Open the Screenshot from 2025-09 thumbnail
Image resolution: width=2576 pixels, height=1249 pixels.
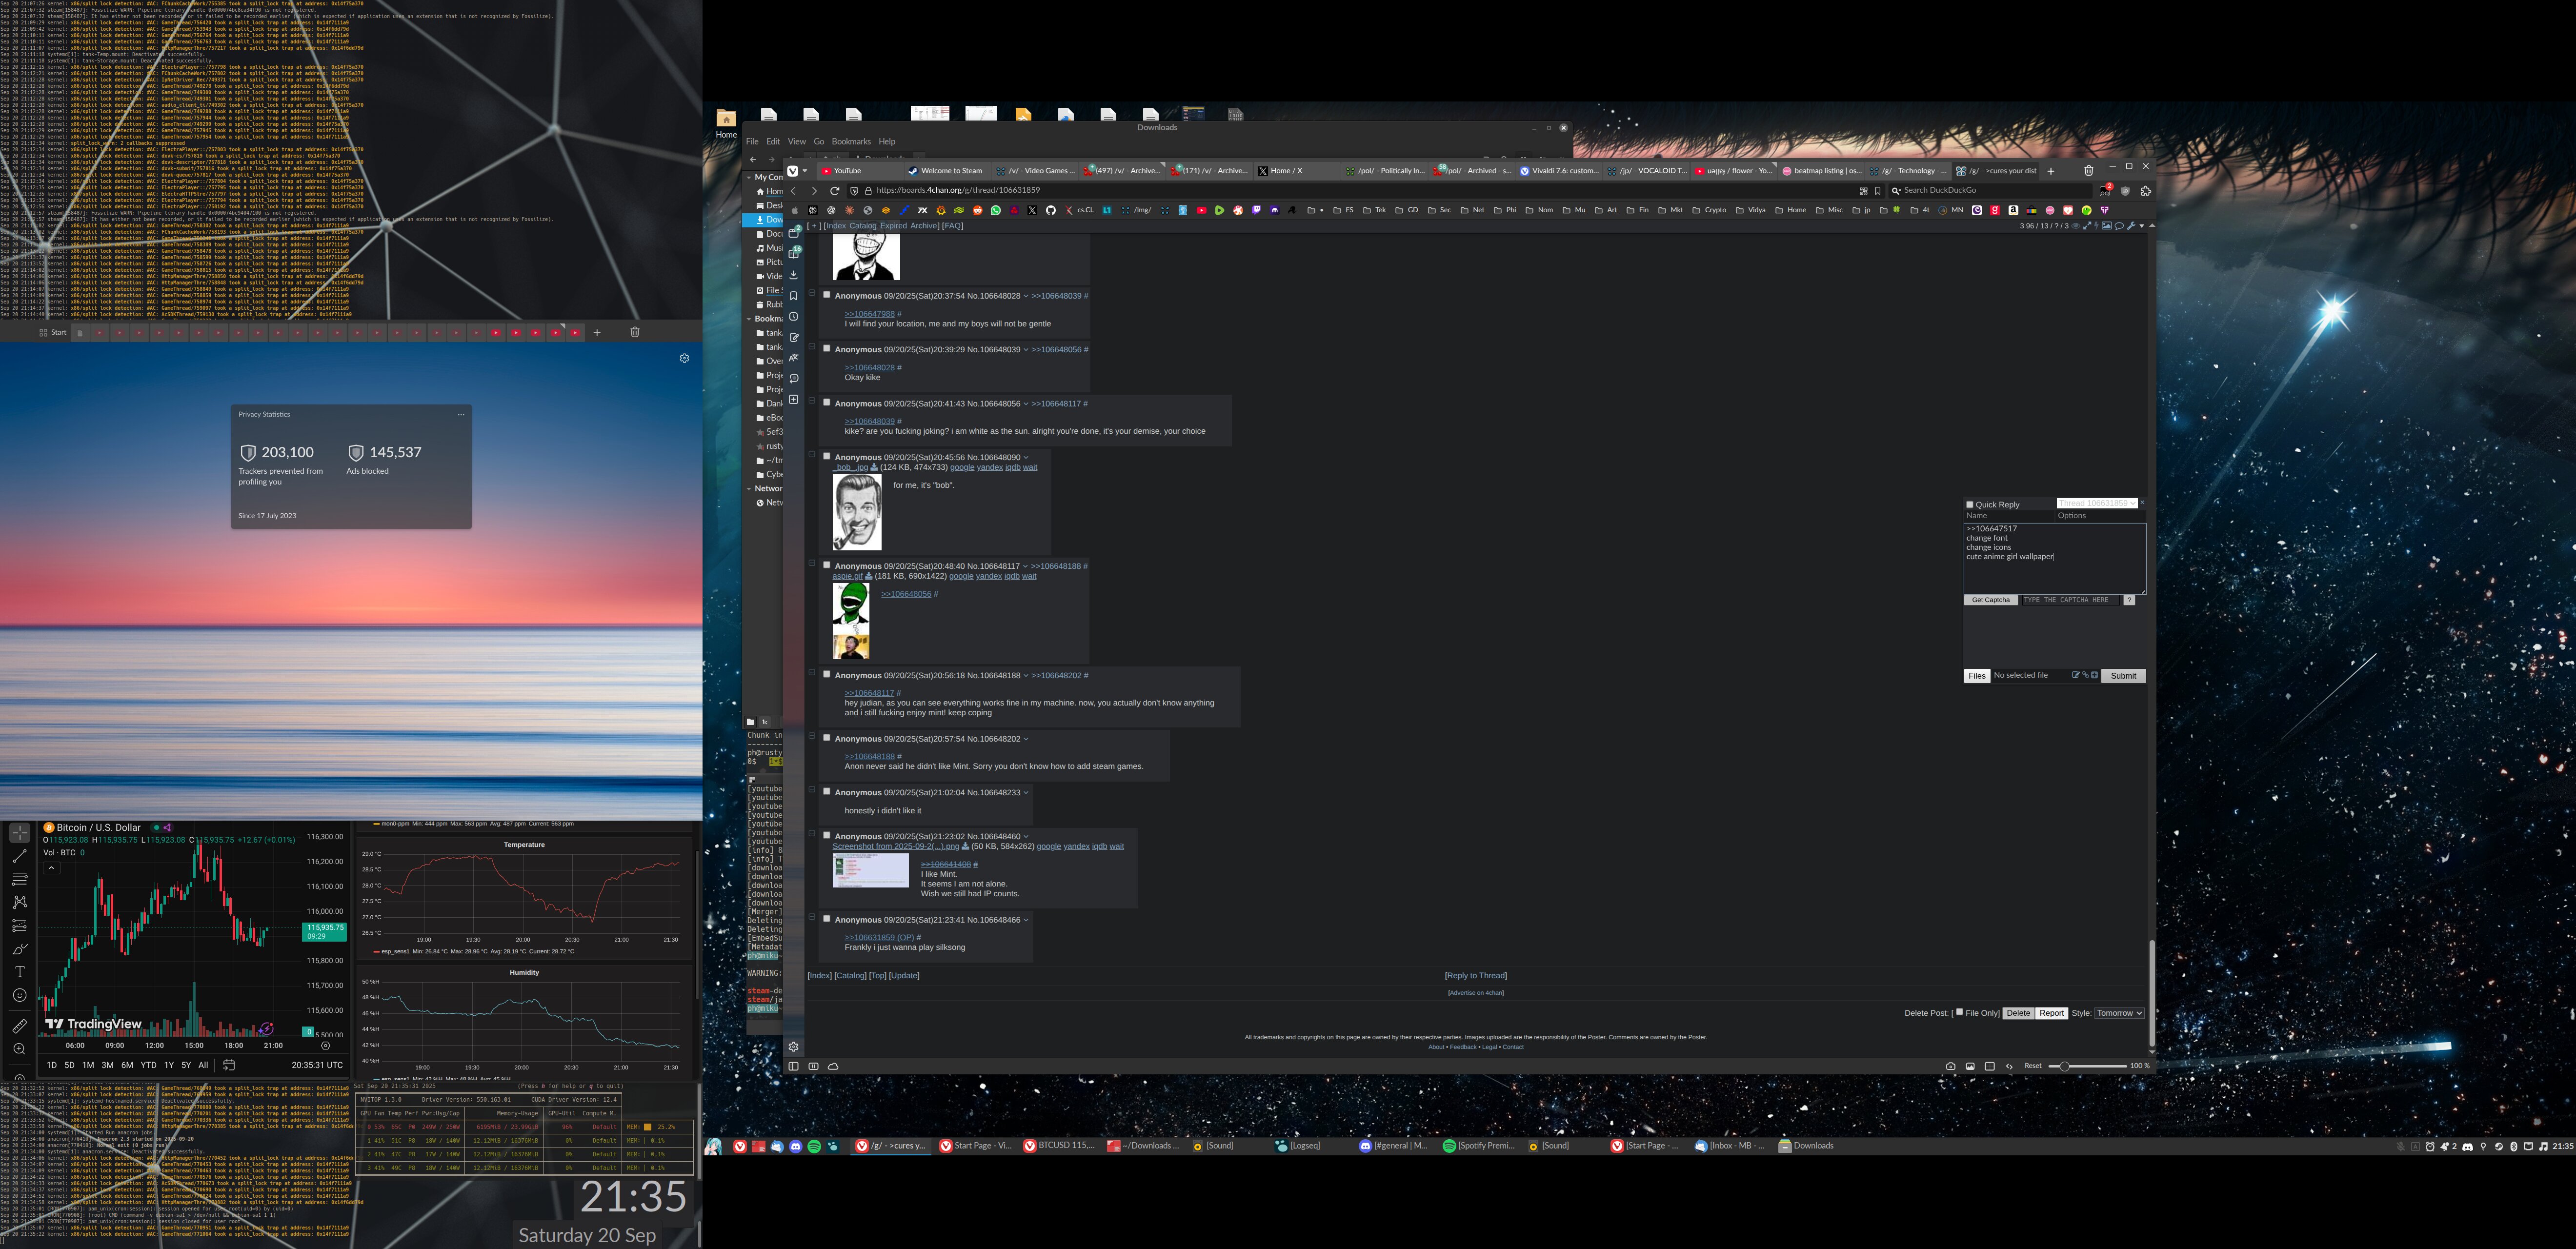click(870, 870)
